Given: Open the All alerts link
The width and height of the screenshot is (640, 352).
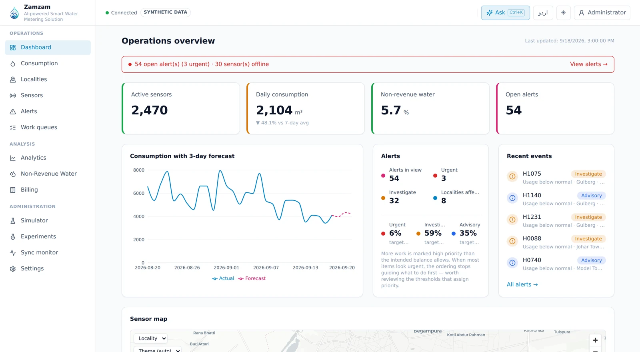Looking at the screenshot, I should (x=522, y=285).
